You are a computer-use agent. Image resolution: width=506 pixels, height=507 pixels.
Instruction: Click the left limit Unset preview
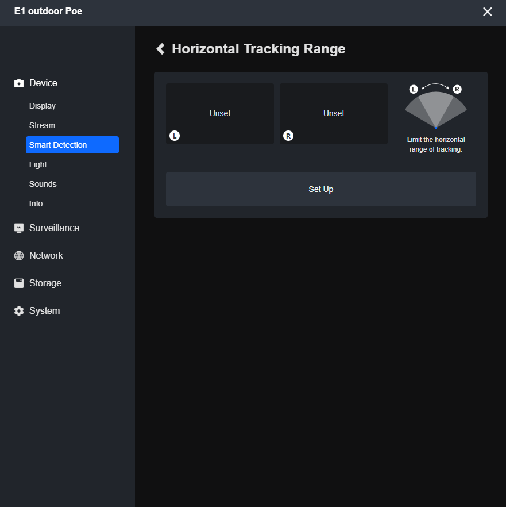click(x=220, y=114)
